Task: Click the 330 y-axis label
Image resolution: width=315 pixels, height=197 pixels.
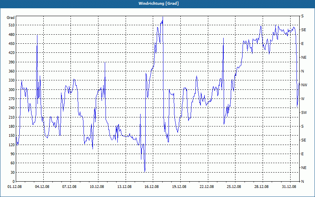Action: click(12, 80)
